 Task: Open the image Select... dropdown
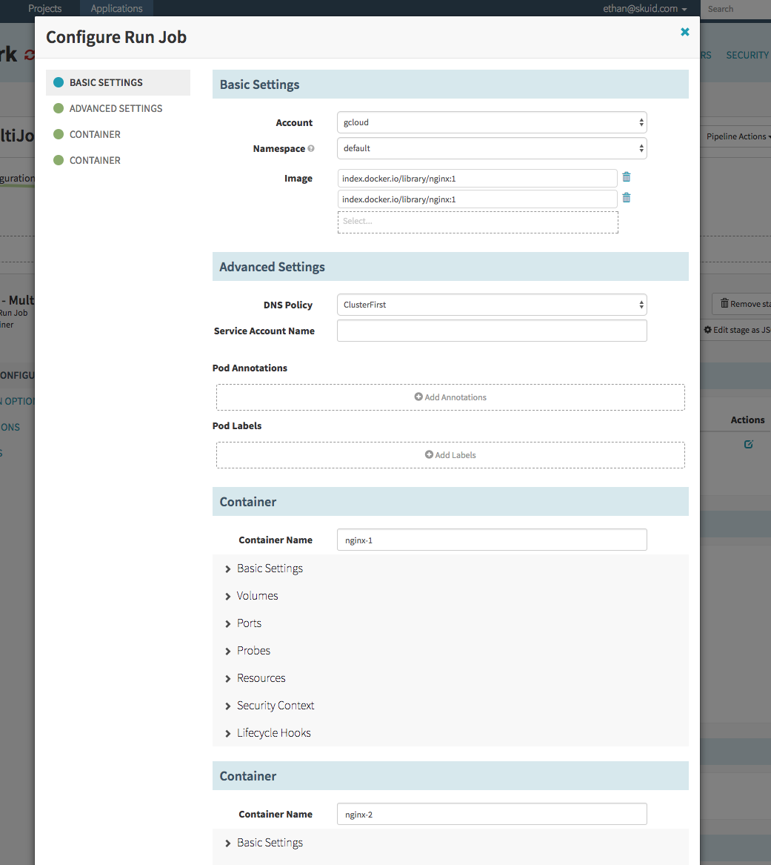coord(478,222)
